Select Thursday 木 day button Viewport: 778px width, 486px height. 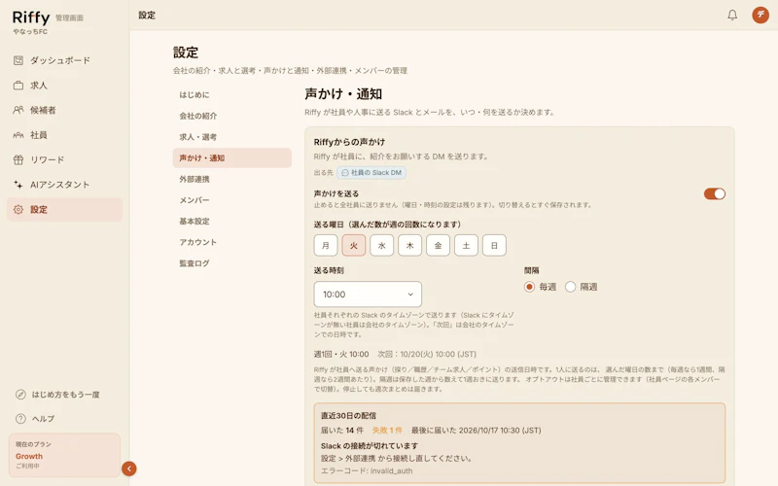pos(409,246)
